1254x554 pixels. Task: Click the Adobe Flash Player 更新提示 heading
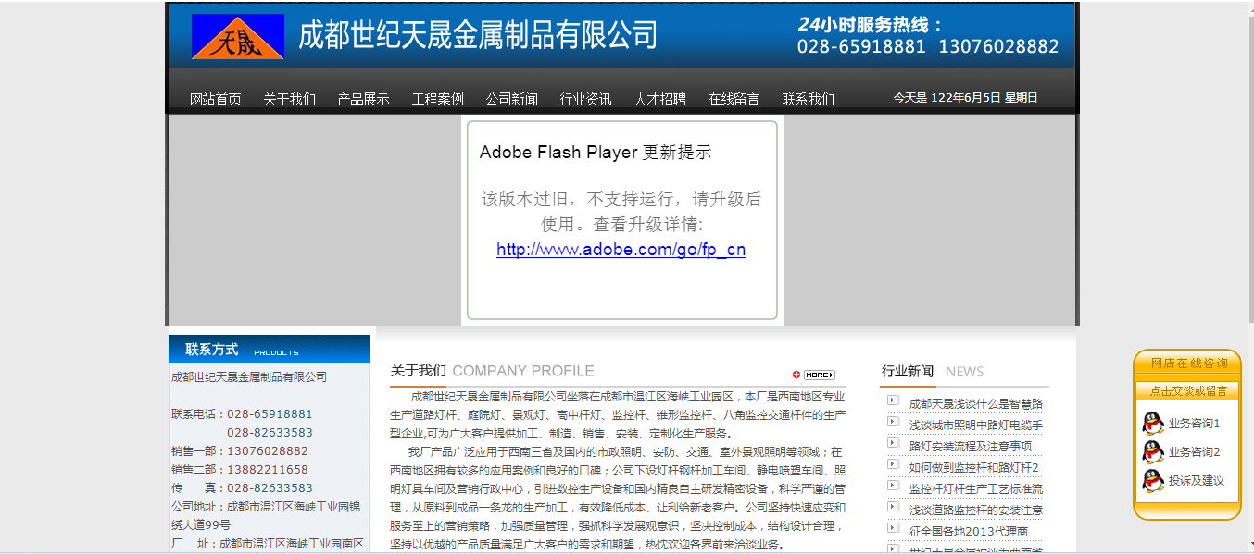[x=596, y=153]
